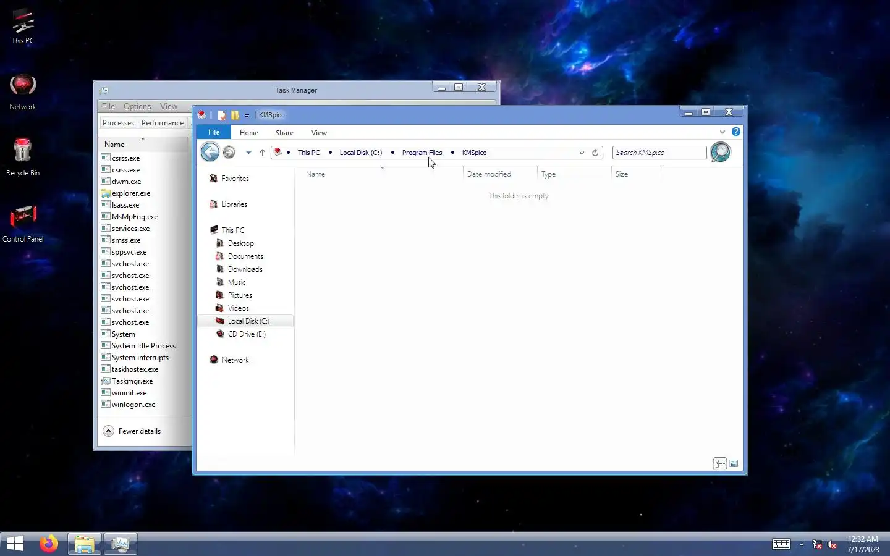The image size is (890, 556).
Task: Open Network desktop icon
Action: click(x=23, y=93)
